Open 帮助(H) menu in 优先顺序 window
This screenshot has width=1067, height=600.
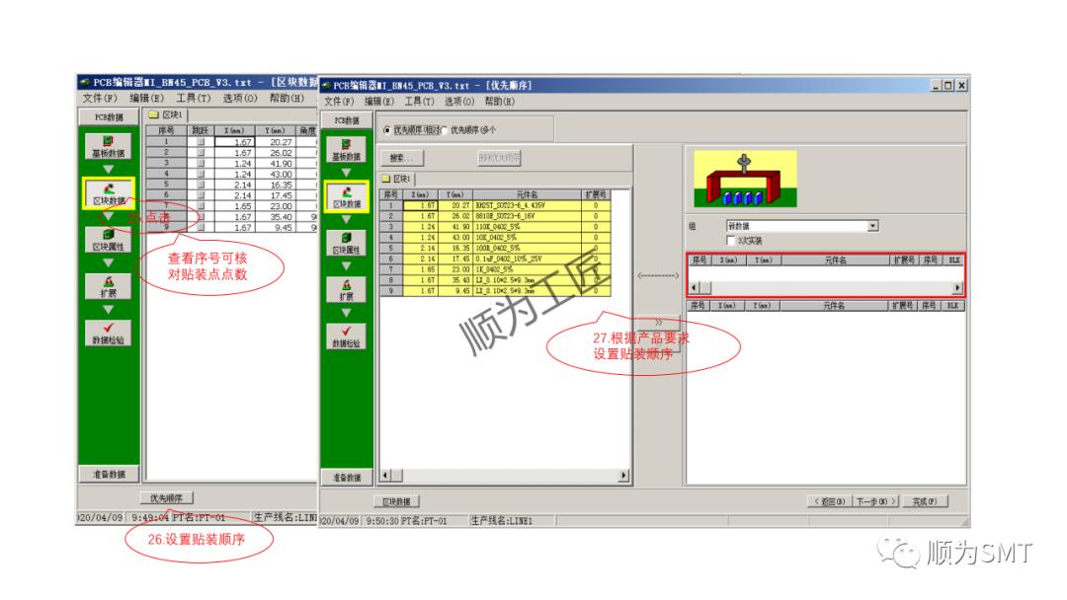pos(500,102)
